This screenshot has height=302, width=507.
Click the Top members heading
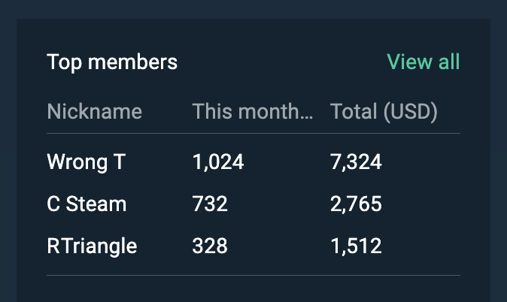112,62
